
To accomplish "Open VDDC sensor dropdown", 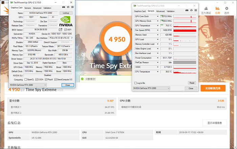I will pyautogui.click(x=157, y=67).
